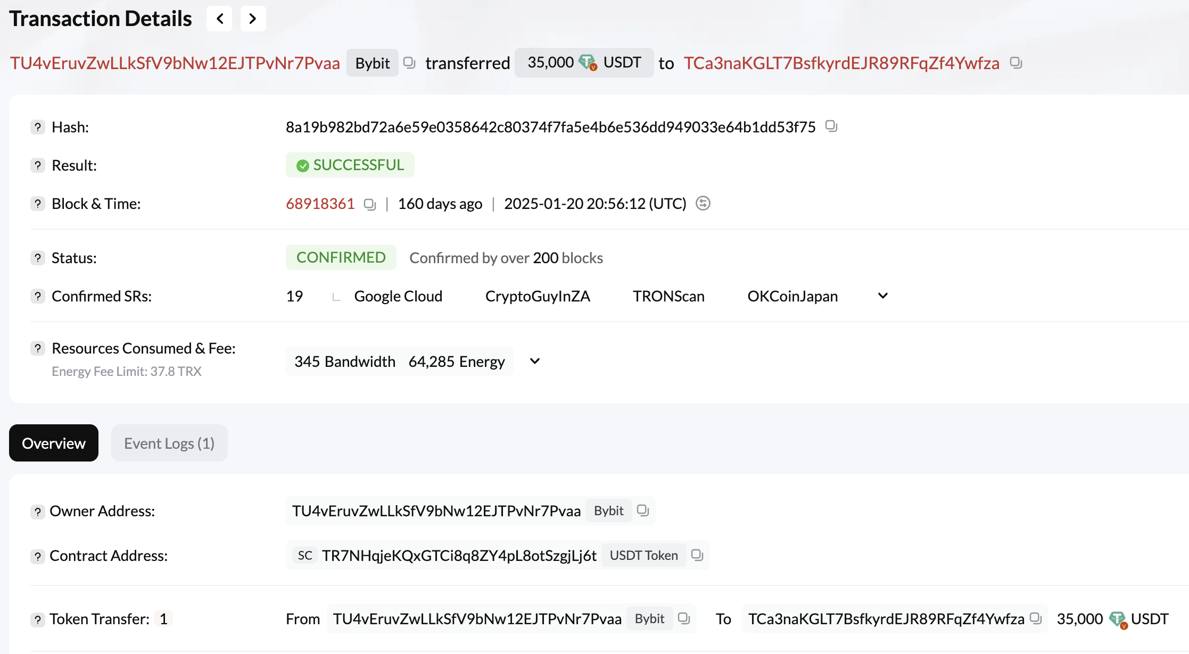Copy the recipient address in header
The image size is (1189, 654).
pos(1015,63)
